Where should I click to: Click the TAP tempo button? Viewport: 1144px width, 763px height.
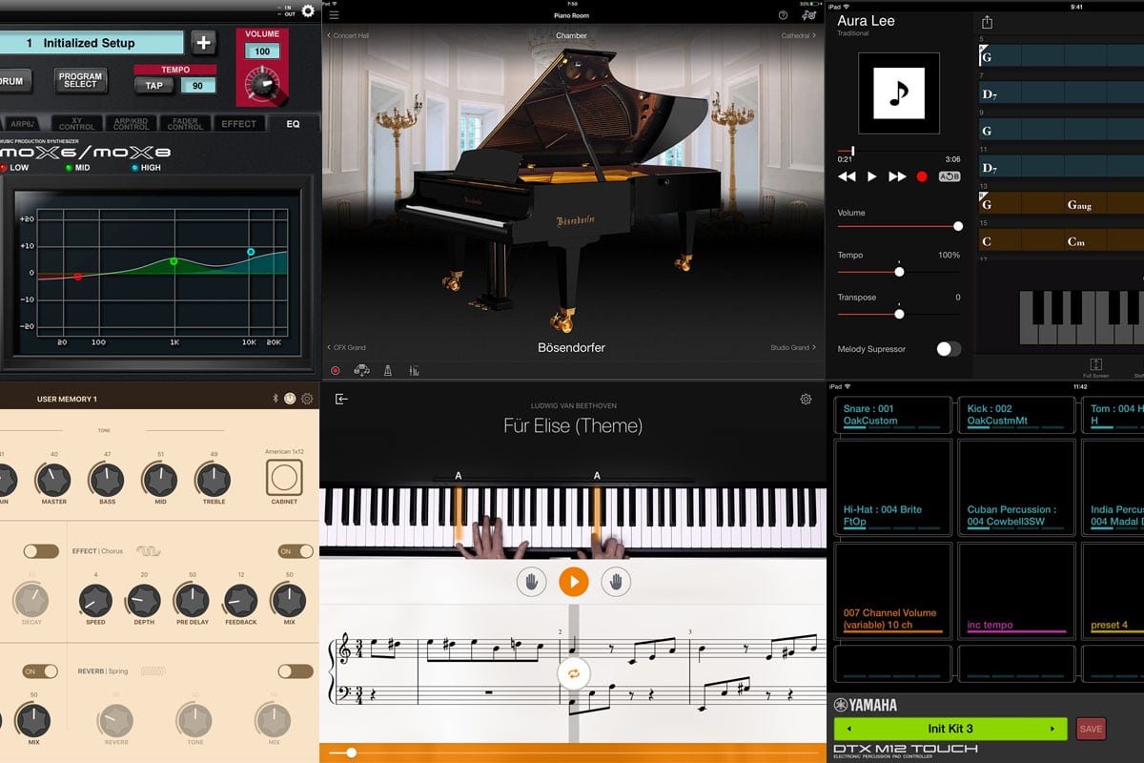pos(153,86)
